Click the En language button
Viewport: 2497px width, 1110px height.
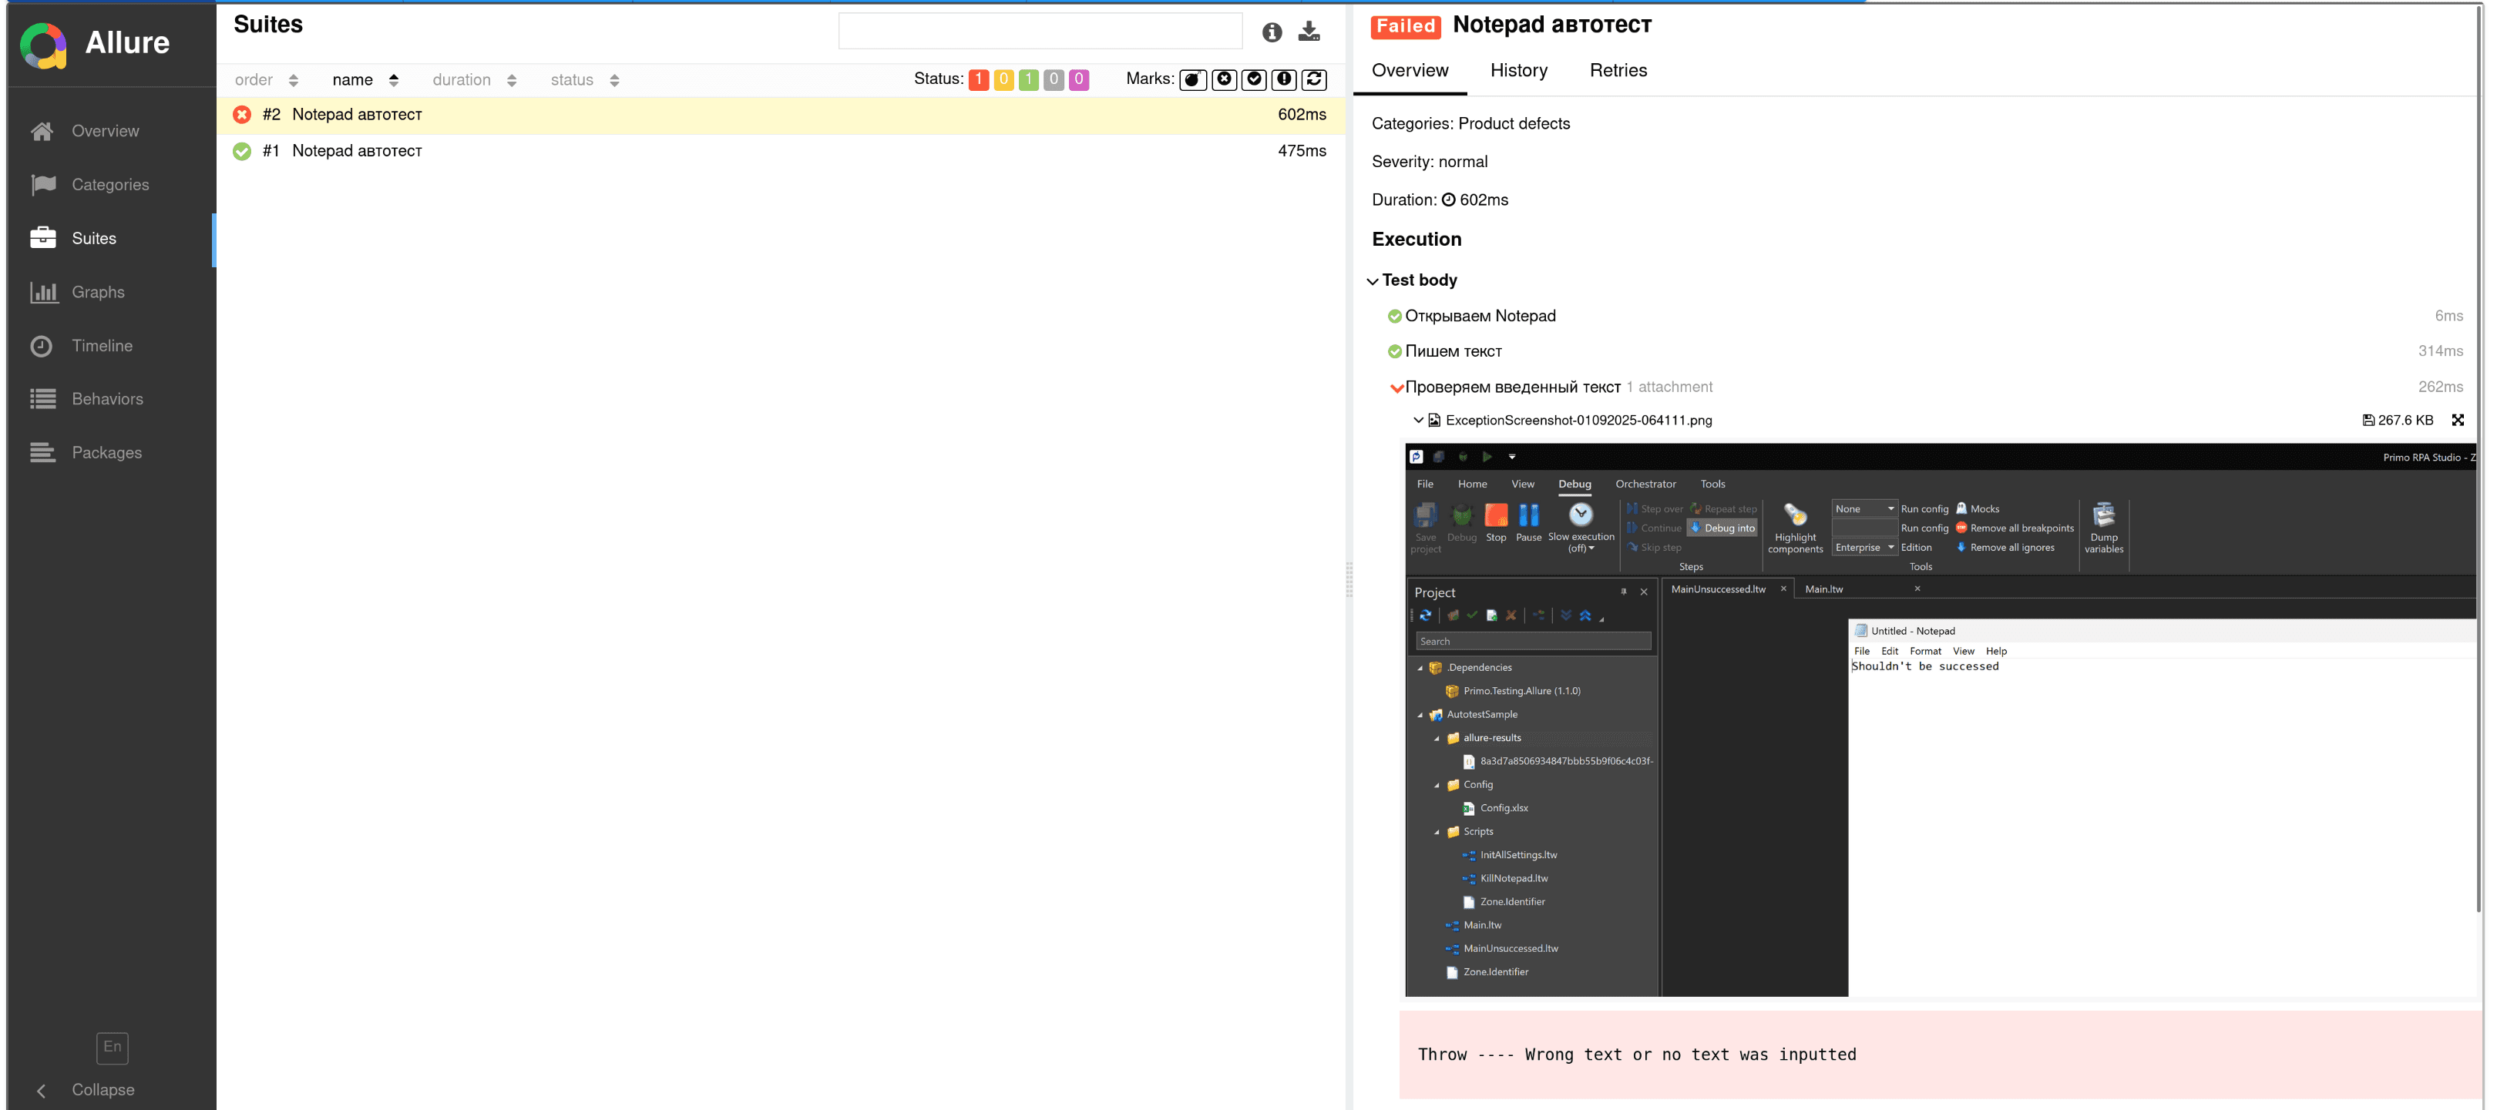point(113,1047)
